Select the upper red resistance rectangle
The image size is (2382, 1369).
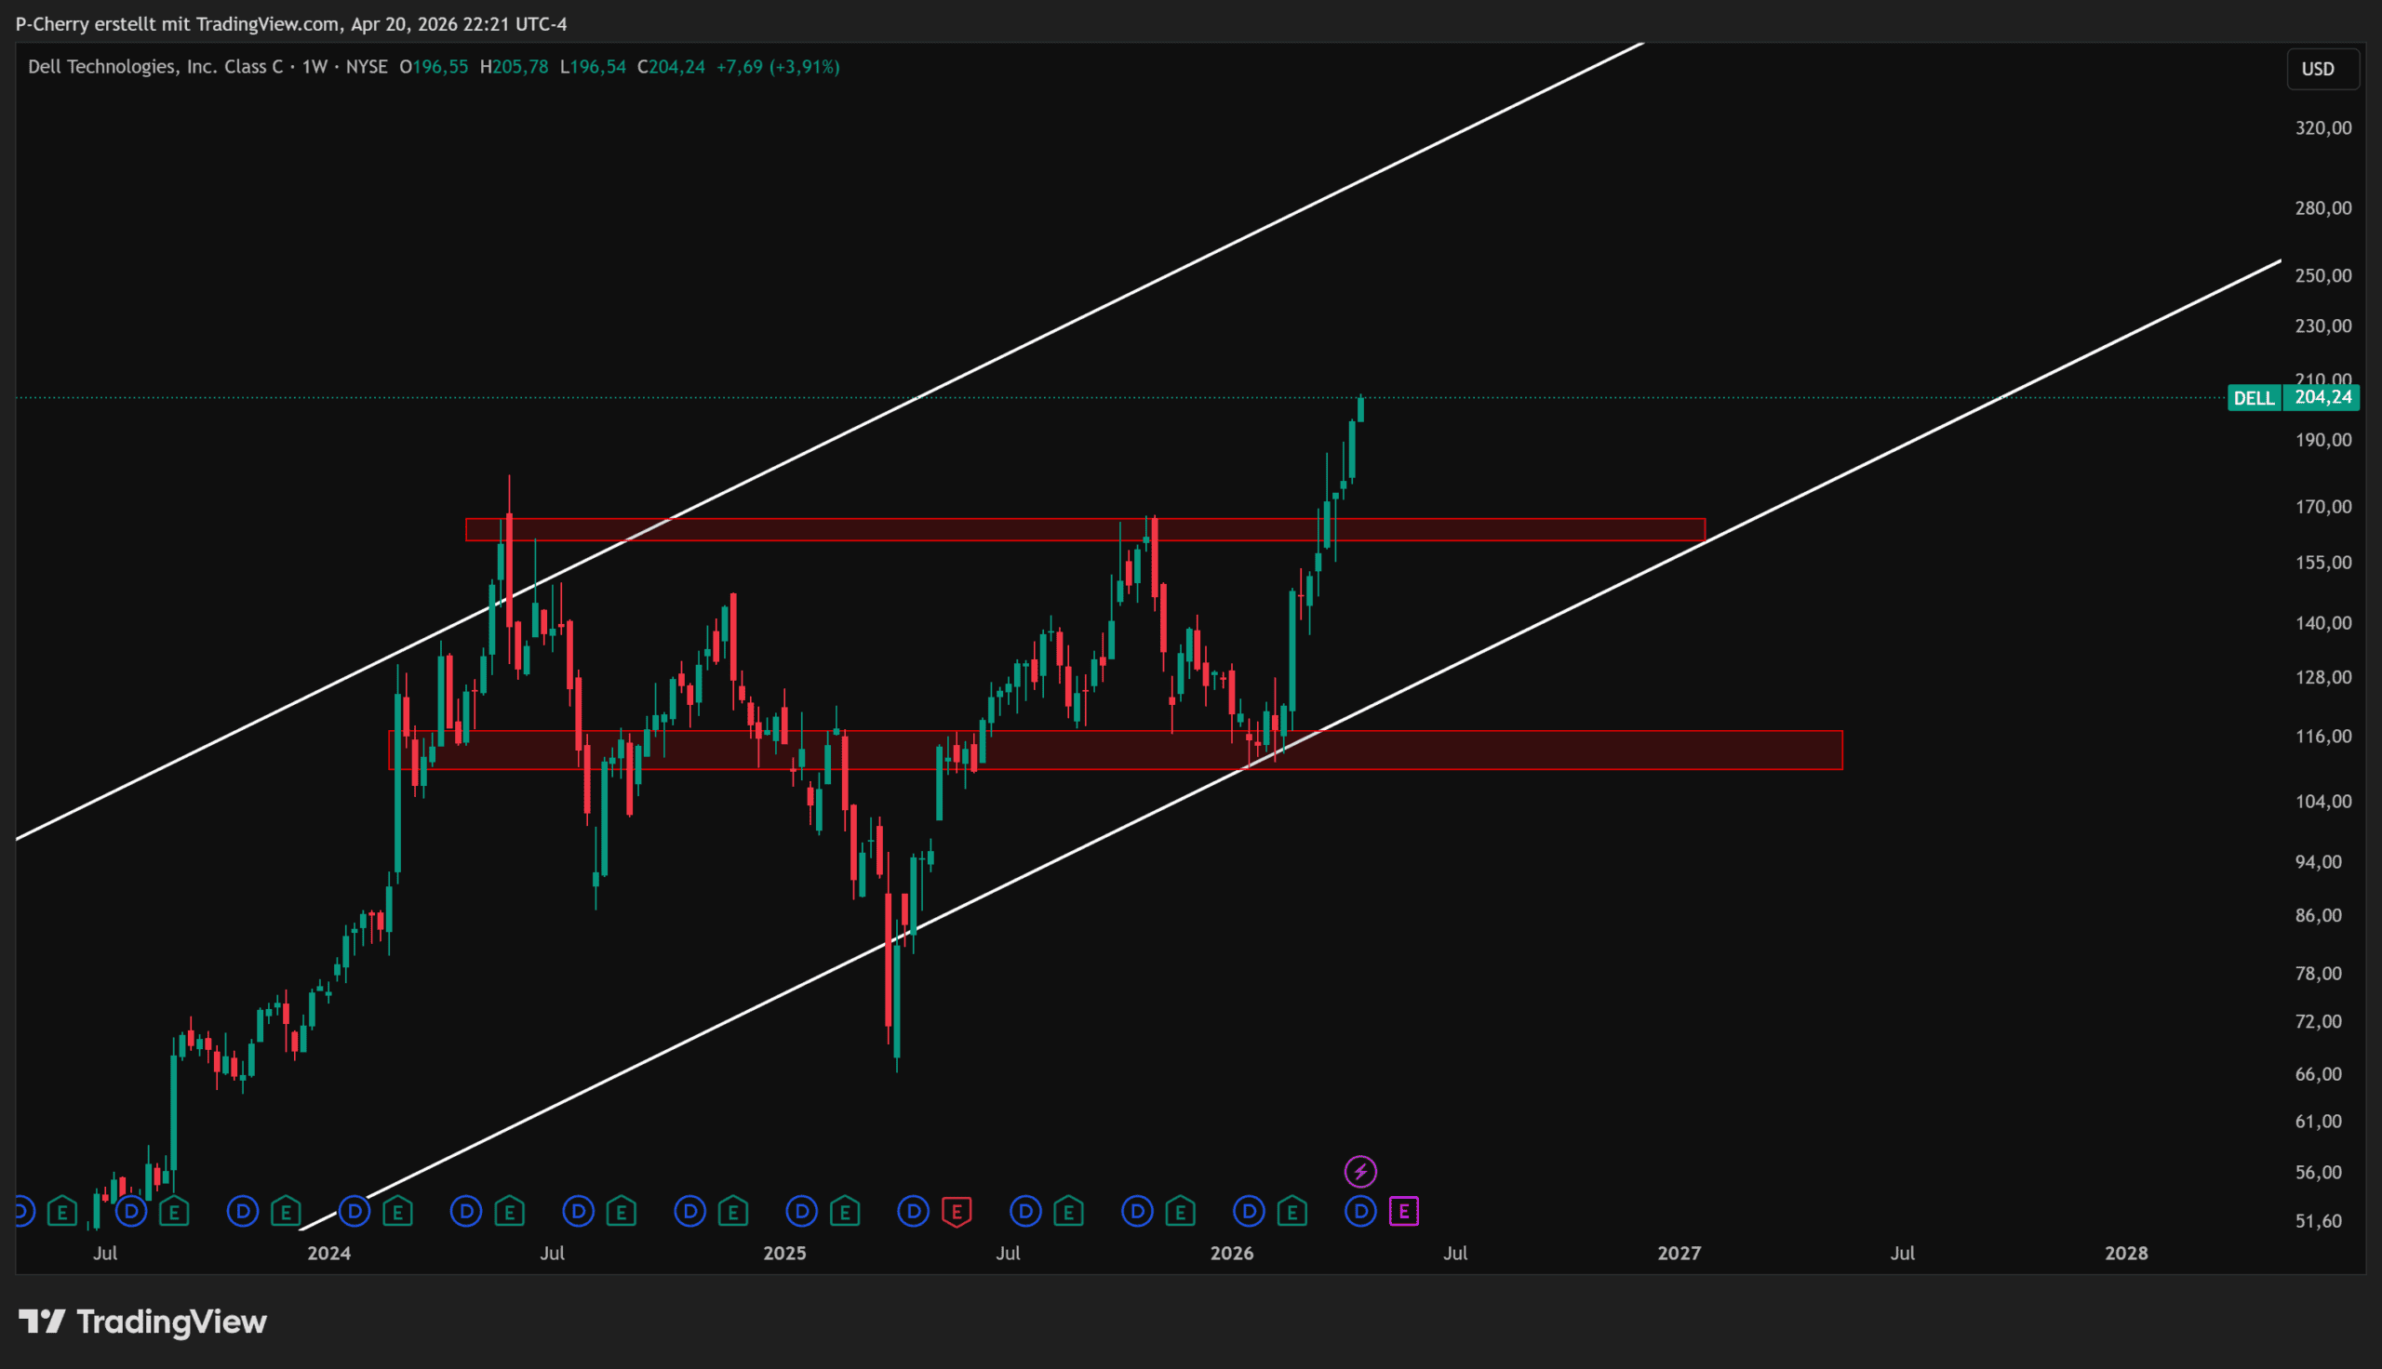941,530
